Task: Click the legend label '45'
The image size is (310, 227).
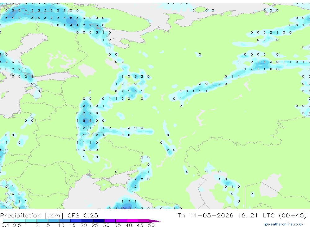Action: click(140, 225)
